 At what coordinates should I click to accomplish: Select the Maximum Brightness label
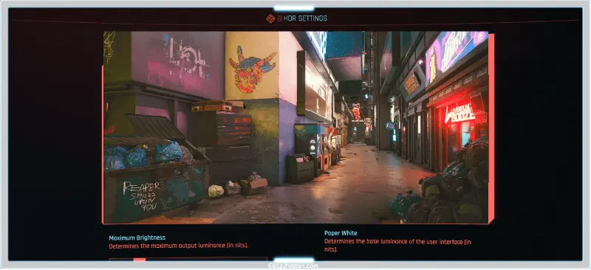137,238
